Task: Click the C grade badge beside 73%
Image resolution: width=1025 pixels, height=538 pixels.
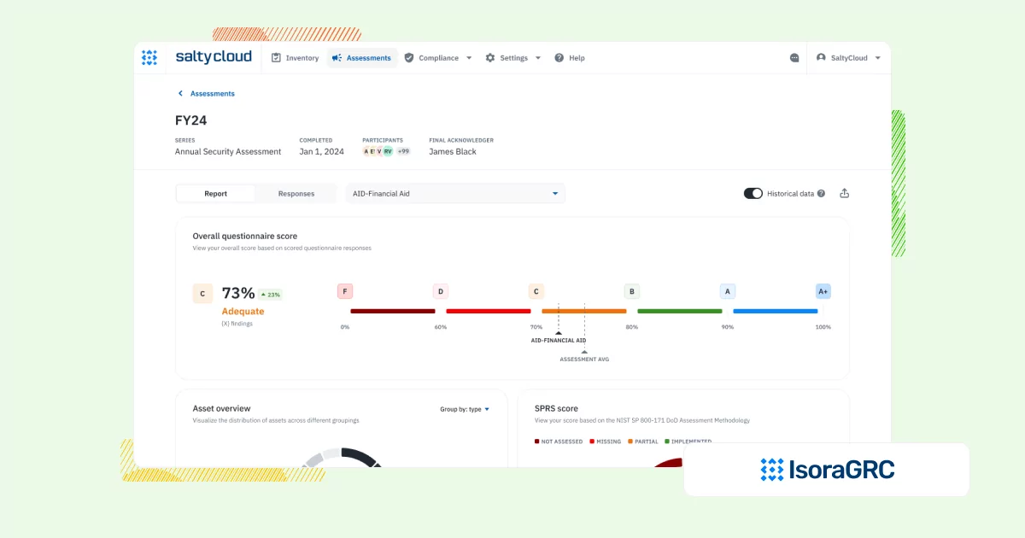Action: pyautogui.click(x=202, y=294)
